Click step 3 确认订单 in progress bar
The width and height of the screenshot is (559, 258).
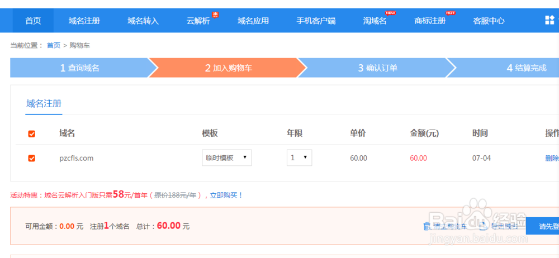(x=377, y=68)
